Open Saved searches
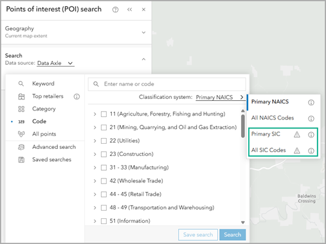326x244 pixels. pyautogui.click(x=51, y=159)
